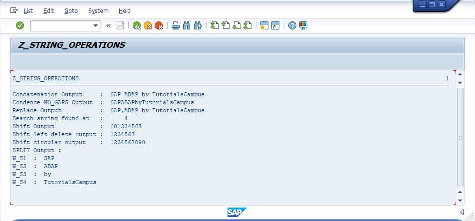The height and width of the screenshot is (221, 475).
Task: Click the value SAPABAPbyTutorialsCampus
Action: point(152,102)
